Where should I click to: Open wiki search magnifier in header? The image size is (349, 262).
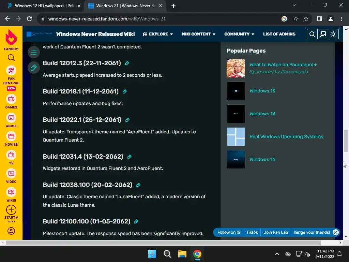312,34
